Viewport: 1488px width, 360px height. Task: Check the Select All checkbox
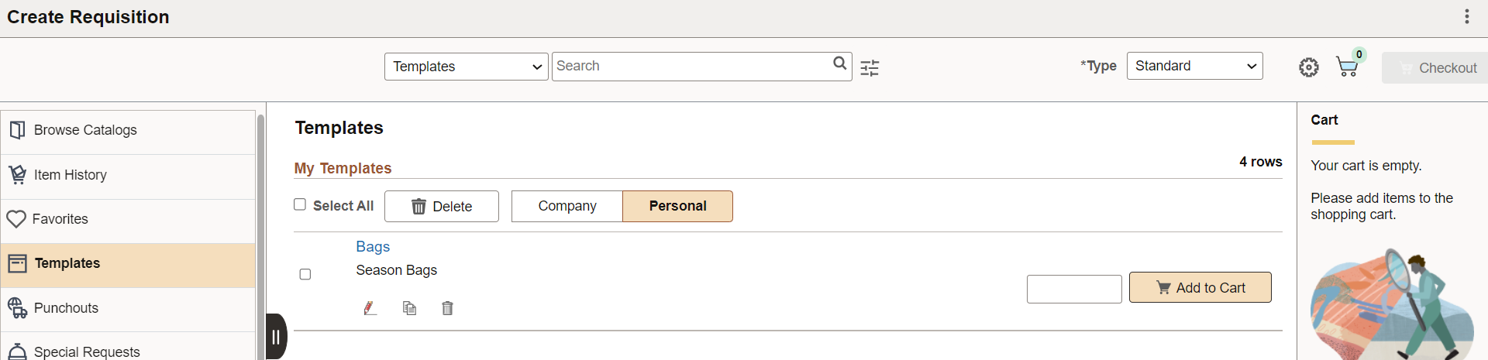(x=300, y=204)
